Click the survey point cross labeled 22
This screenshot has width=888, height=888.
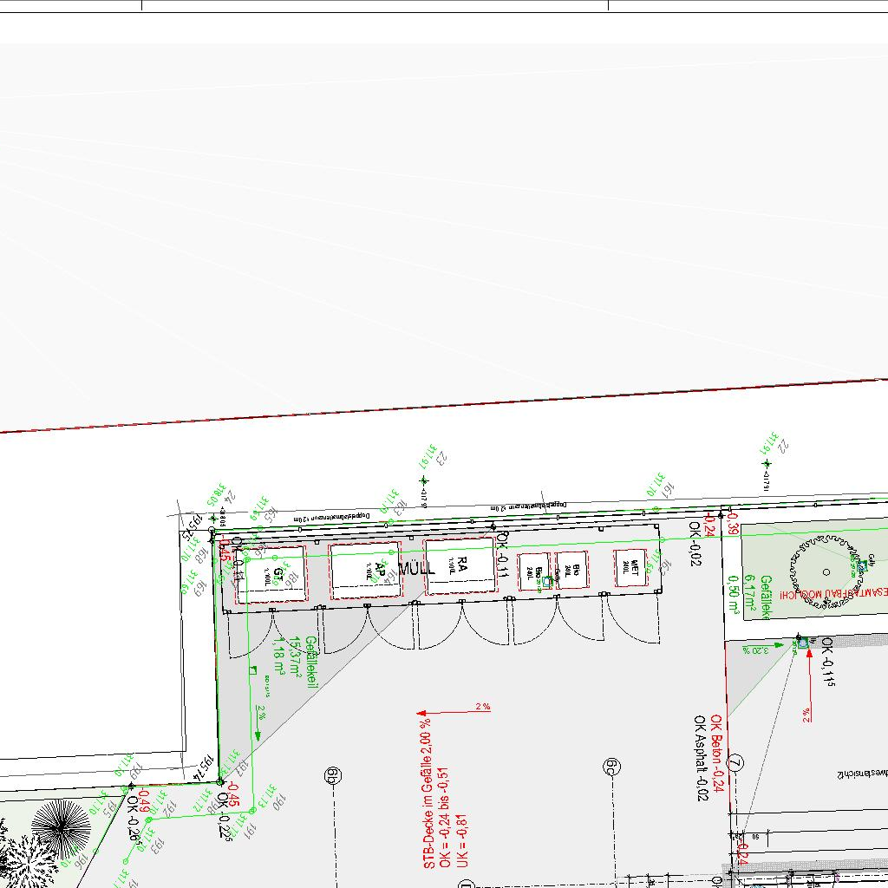[x=767, y=464]
